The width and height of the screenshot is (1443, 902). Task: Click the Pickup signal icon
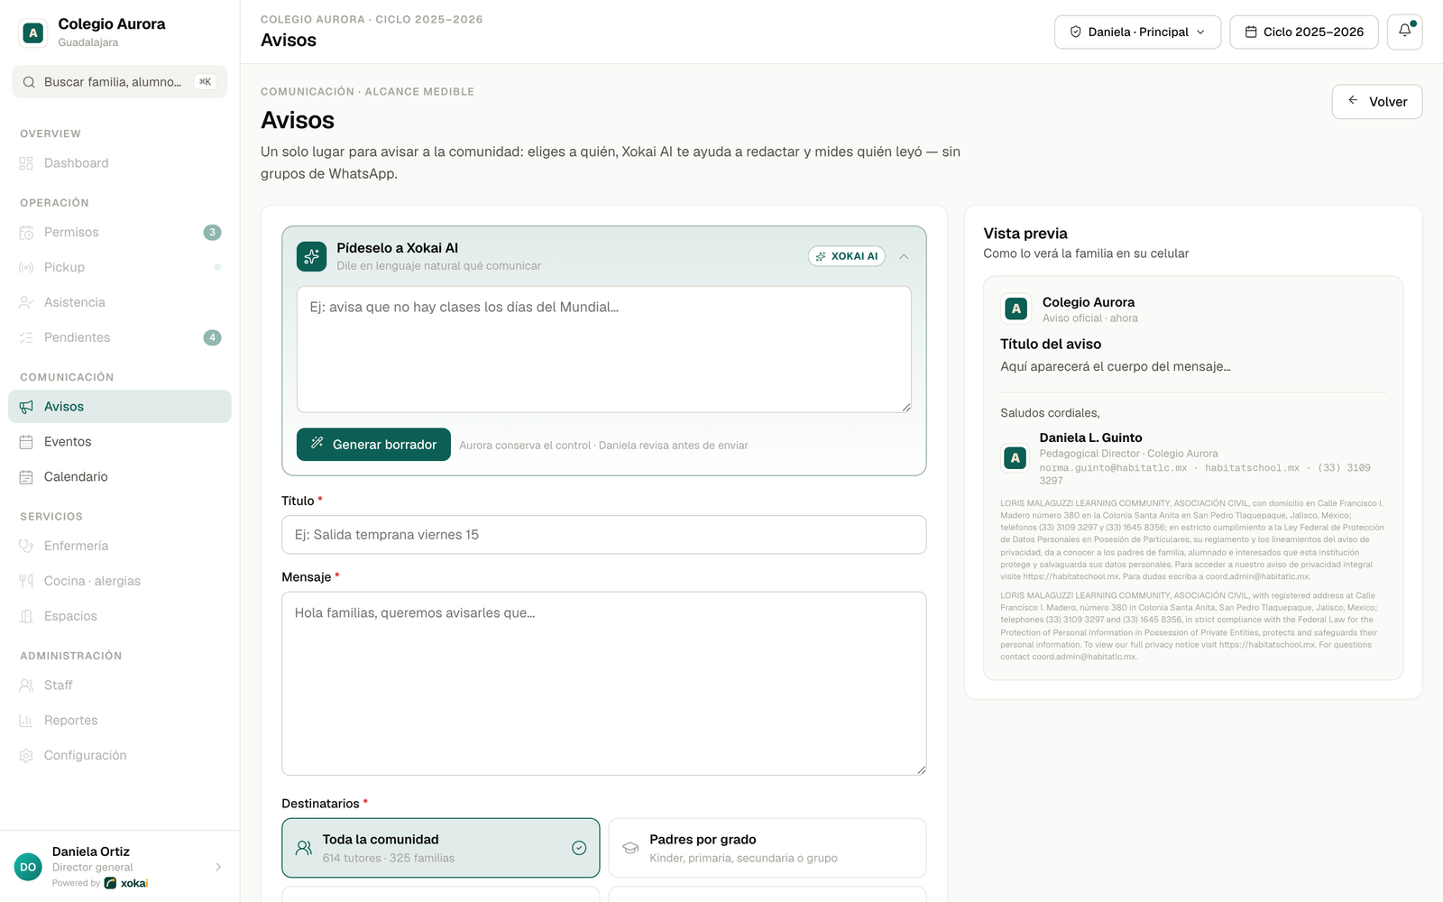[x=26, y=268]
